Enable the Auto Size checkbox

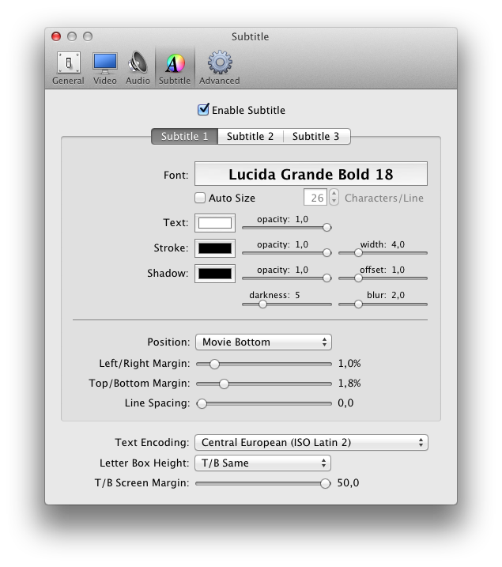[200, 198]
